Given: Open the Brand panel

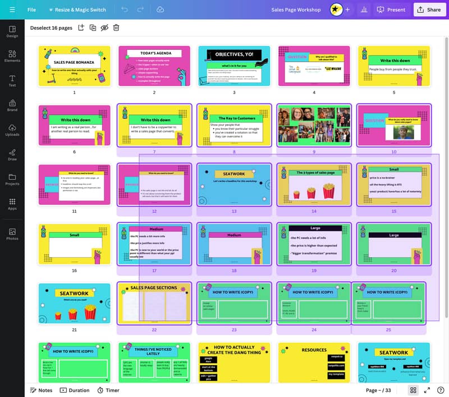Looking at the screenshot, I should [x=12, y=105].
